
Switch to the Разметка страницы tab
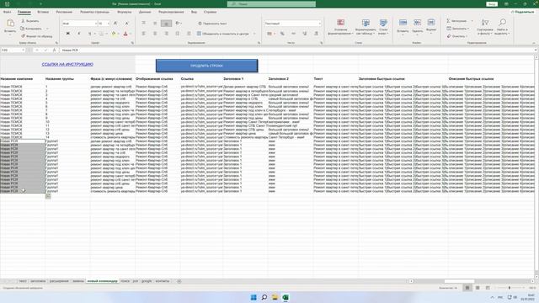[94, 12]
